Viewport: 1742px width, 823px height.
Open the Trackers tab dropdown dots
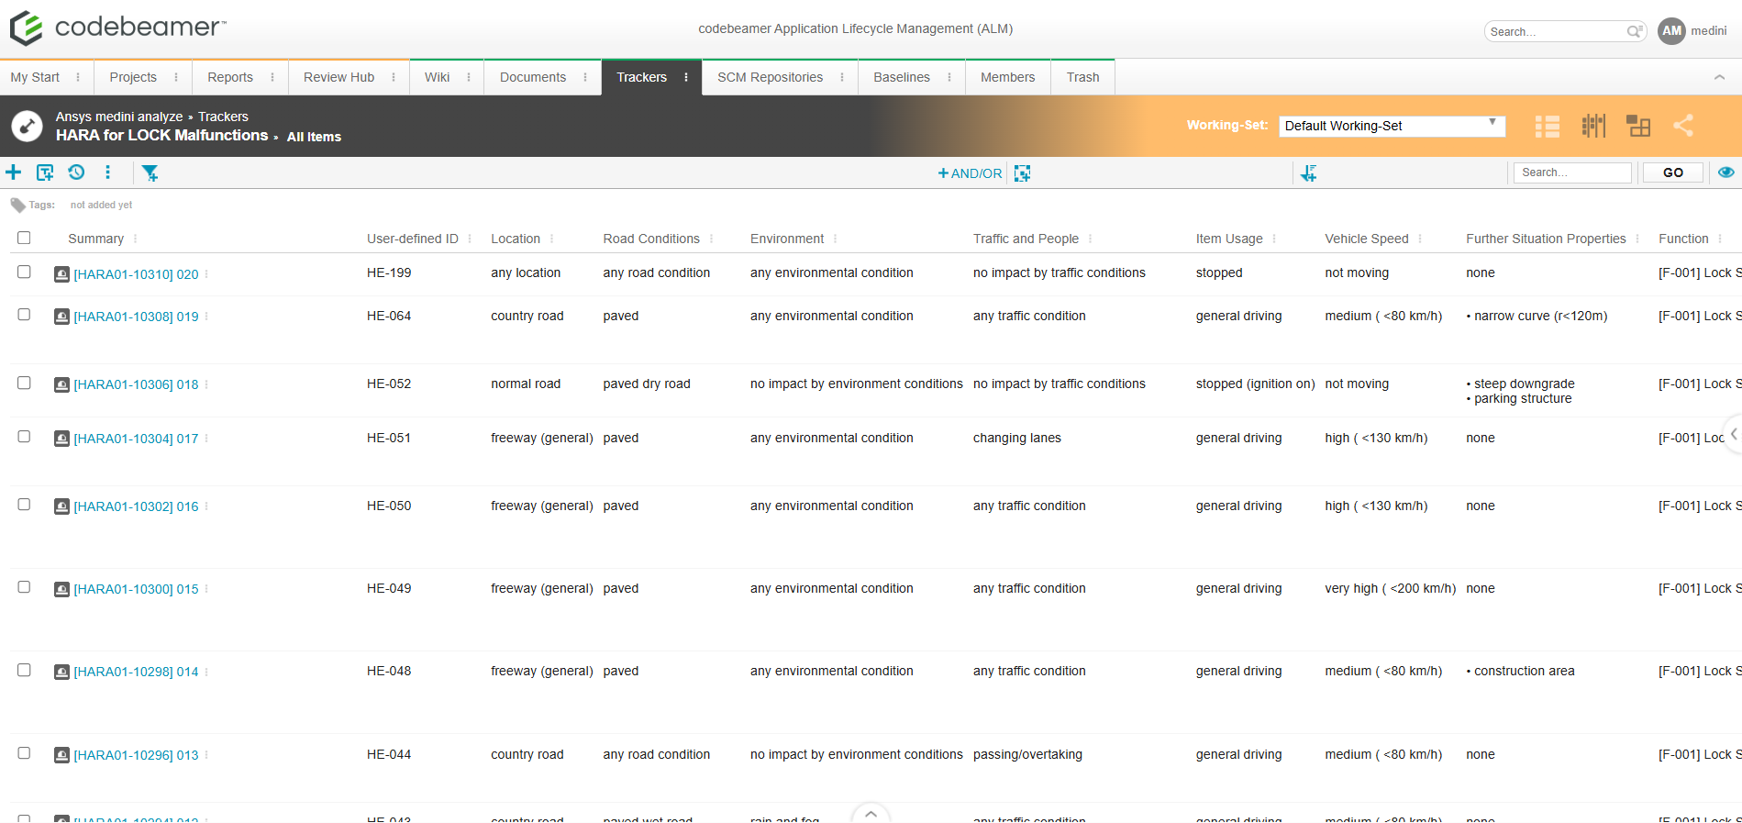(x=686, y=77)
